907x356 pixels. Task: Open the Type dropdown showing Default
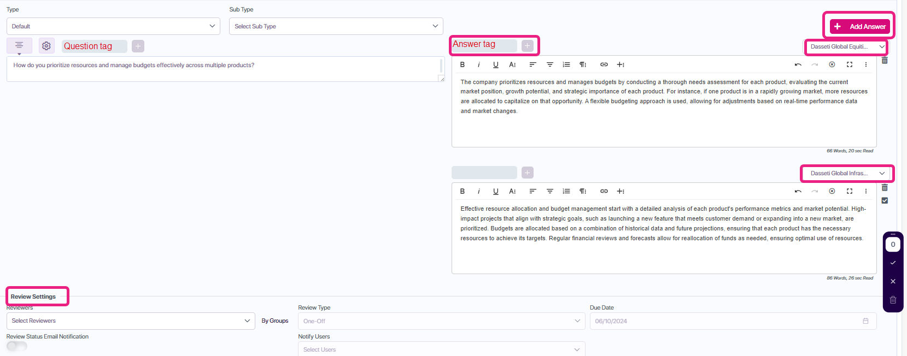click(113, 26)
